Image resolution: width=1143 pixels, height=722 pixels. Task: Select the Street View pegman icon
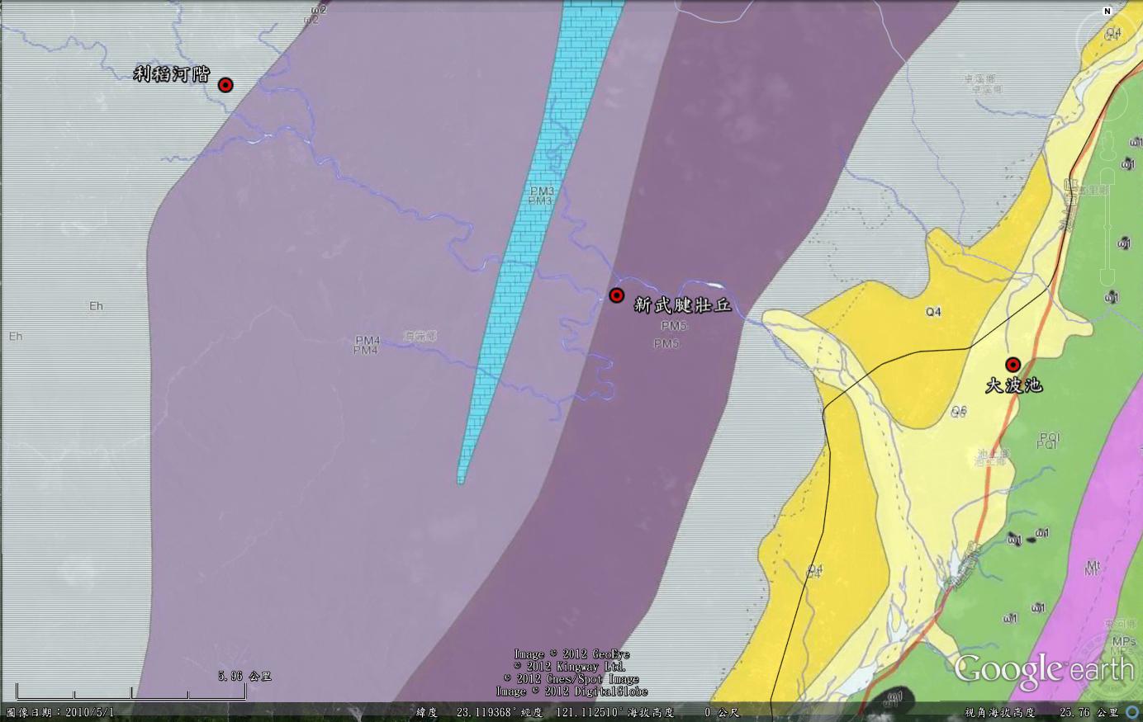tap(1109, 145)
